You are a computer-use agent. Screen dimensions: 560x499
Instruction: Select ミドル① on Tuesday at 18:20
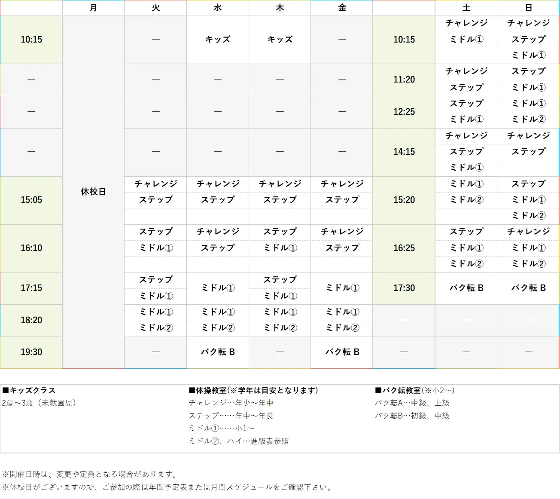(x=155, y=312)
